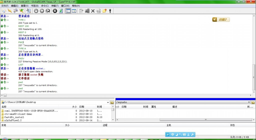Open the 编辑(E) menu
Screen dimensions: 256x140
pos(15,6)
